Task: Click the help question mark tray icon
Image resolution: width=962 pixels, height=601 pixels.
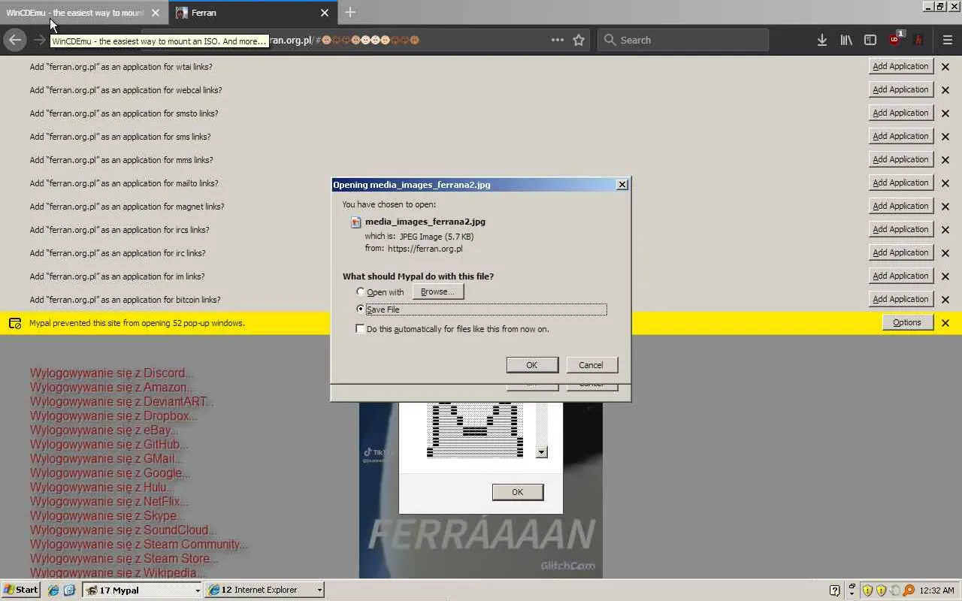Action: point(834,590)
